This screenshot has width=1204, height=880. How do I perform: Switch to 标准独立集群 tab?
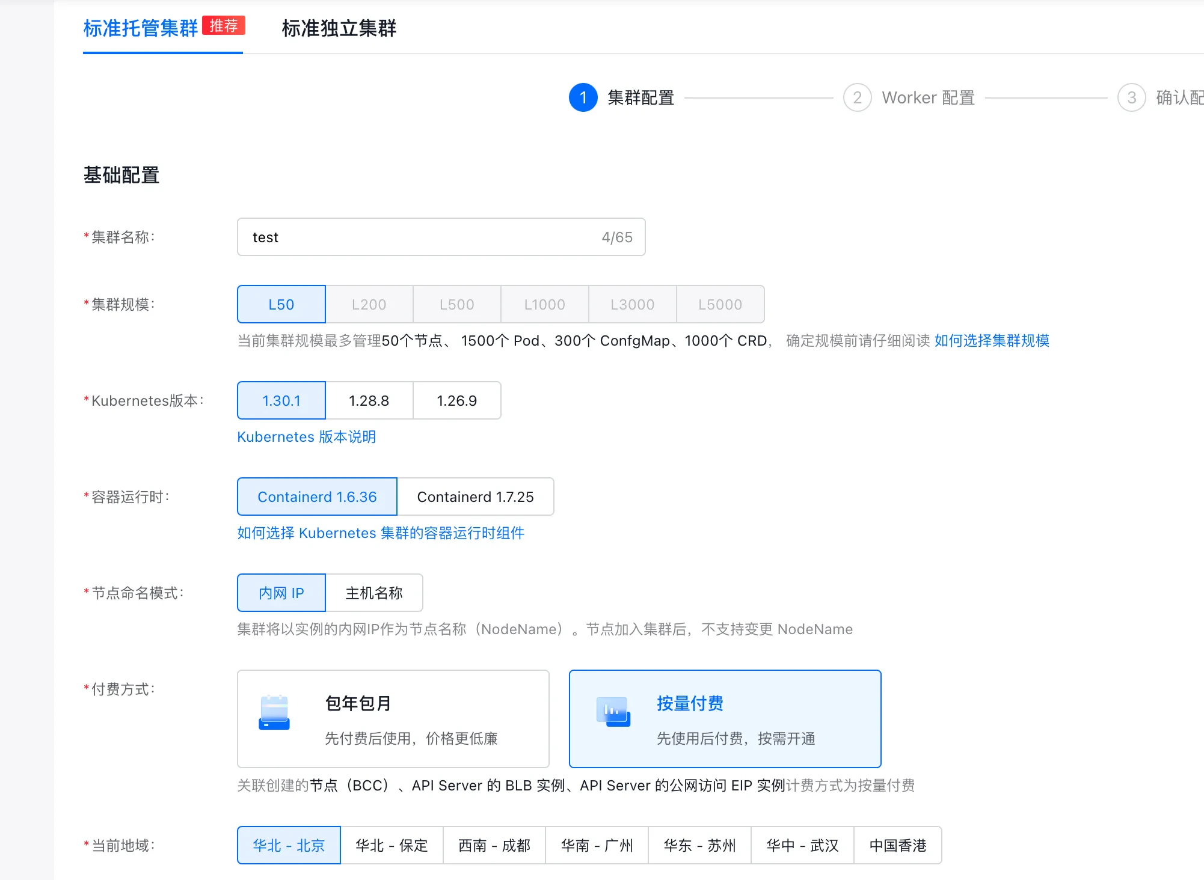339,28
